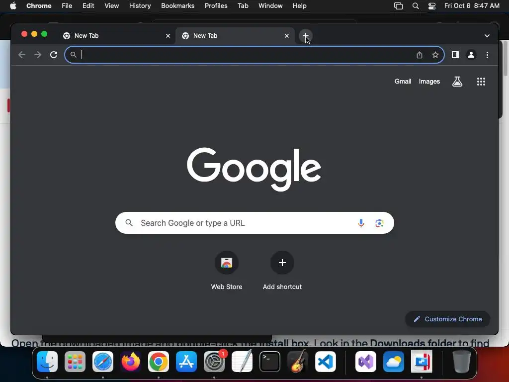The height and width of the screenshot is (382, 509).
Task: Open the Images link
Action: 429,82
